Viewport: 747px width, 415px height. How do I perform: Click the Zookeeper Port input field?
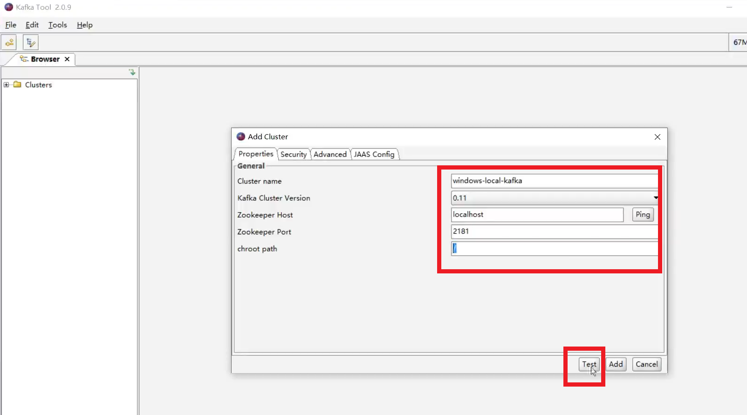(x=555, y=231)
